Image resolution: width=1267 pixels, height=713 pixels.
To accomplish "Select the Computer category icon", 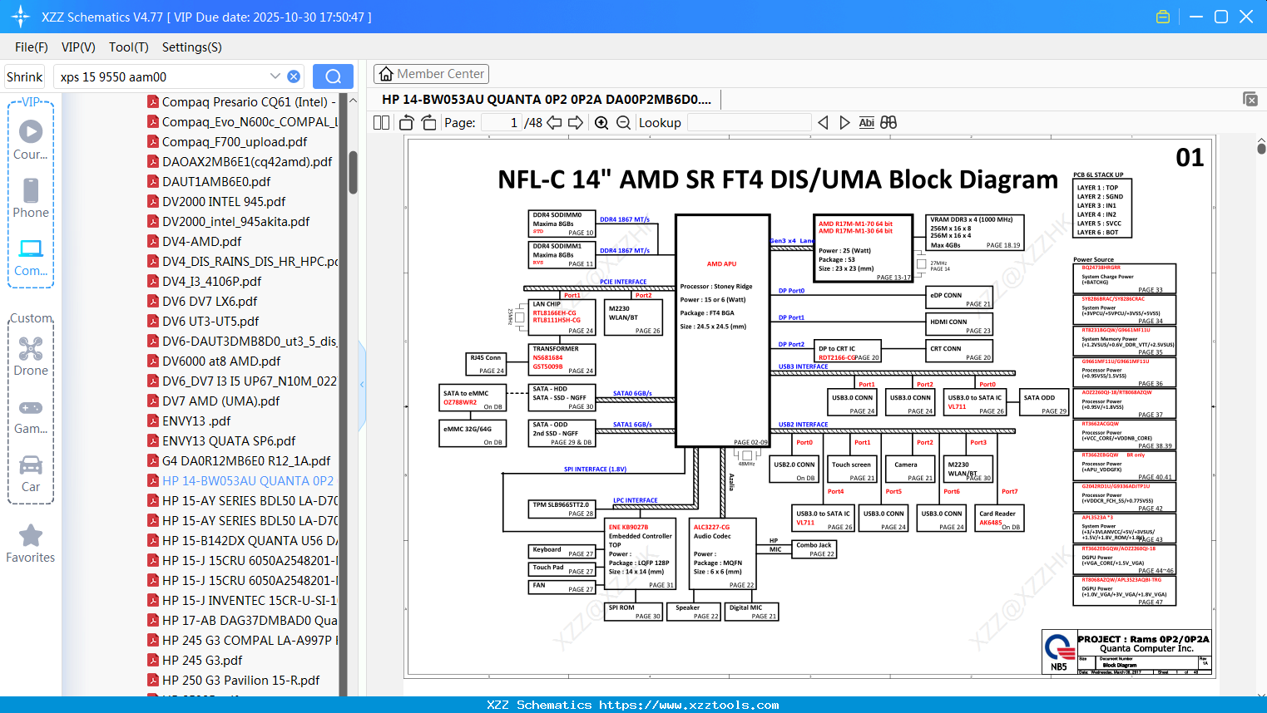I will point(31,257).
